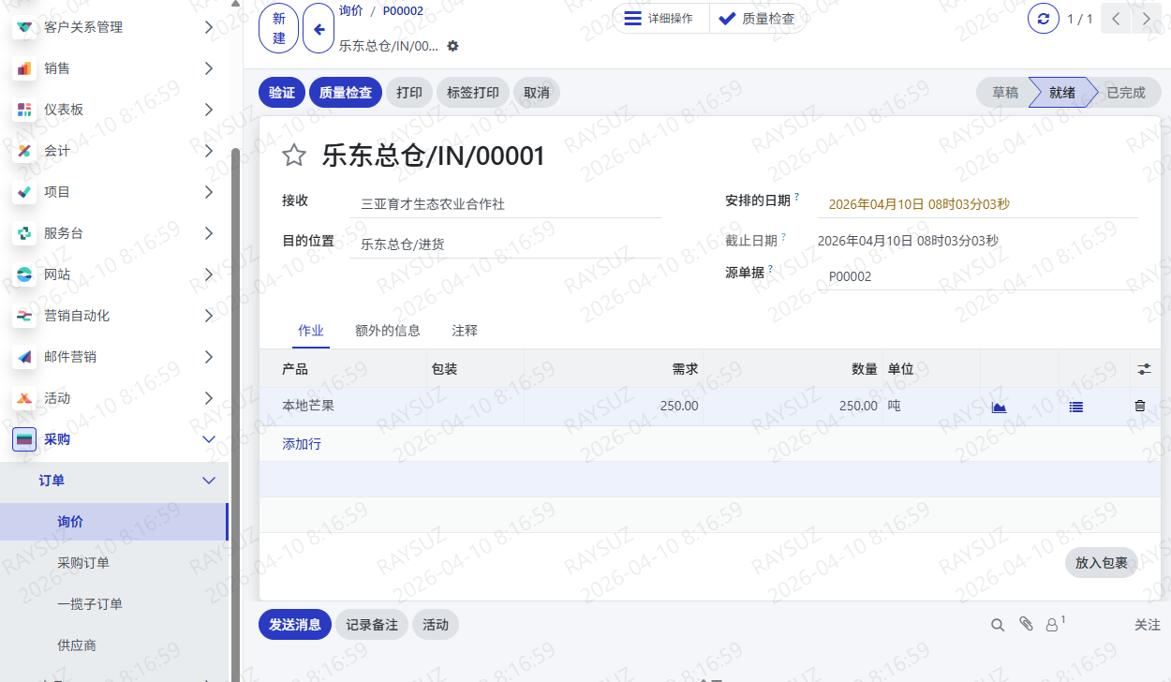Create a record with 新建 button
The width and height of the screenshot is (1171, 682).
coord(279,29)
